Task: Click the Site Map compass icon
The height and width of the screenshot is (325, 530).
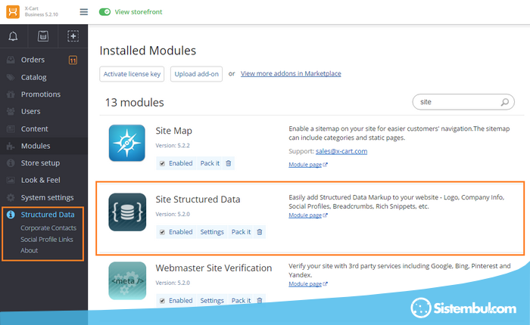Action: (x=127, y=143)
